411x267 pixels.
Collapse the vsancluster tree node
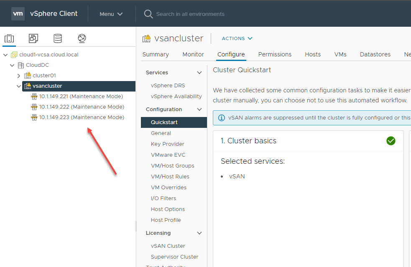(x=18, y=86)
